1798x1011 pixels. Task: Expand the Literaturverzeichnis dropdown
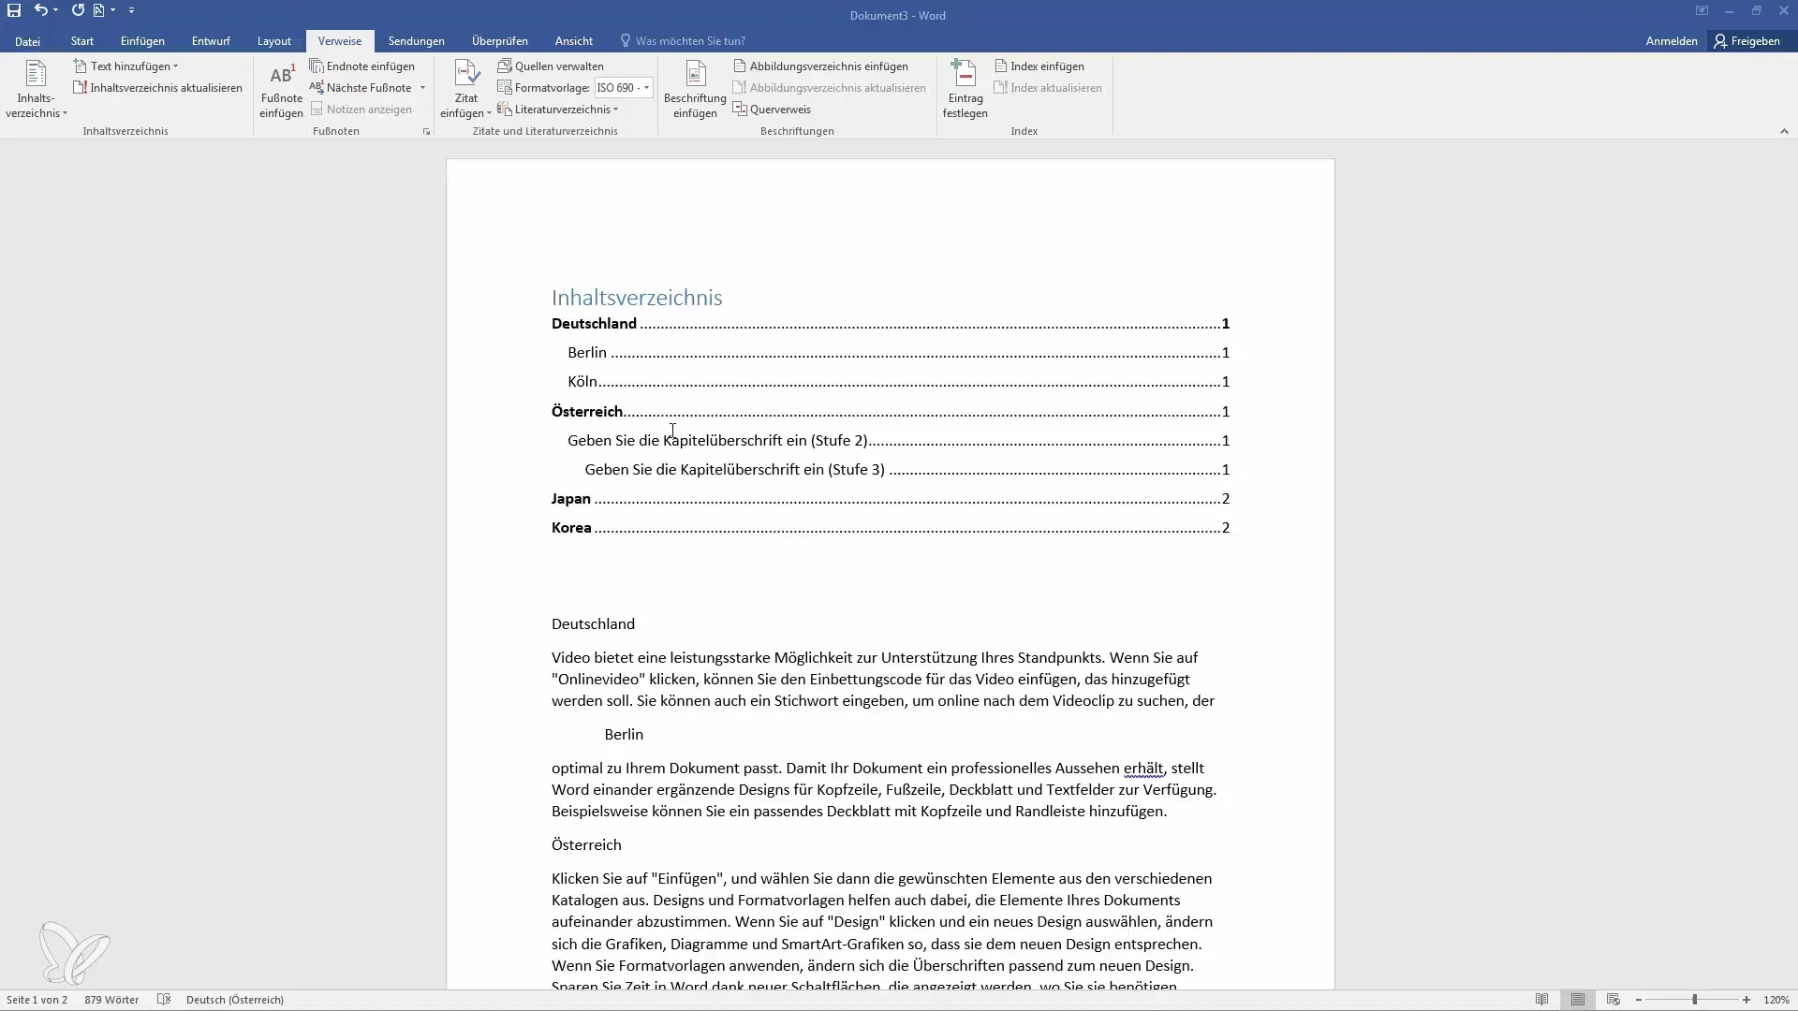(x=558, y=110)
